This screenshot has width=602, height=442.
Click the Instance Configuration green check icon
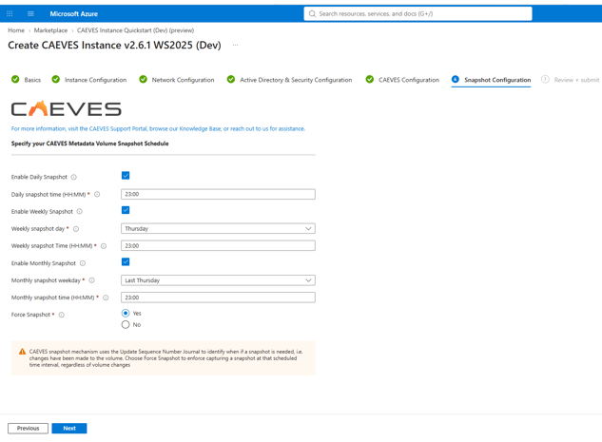tap(56, 80)
